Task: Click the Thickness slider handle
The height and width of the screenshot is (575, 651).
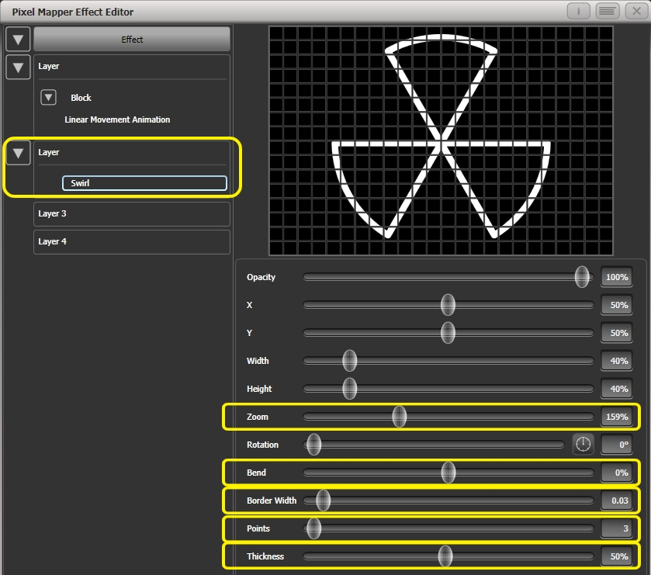Action: point(448,556)
